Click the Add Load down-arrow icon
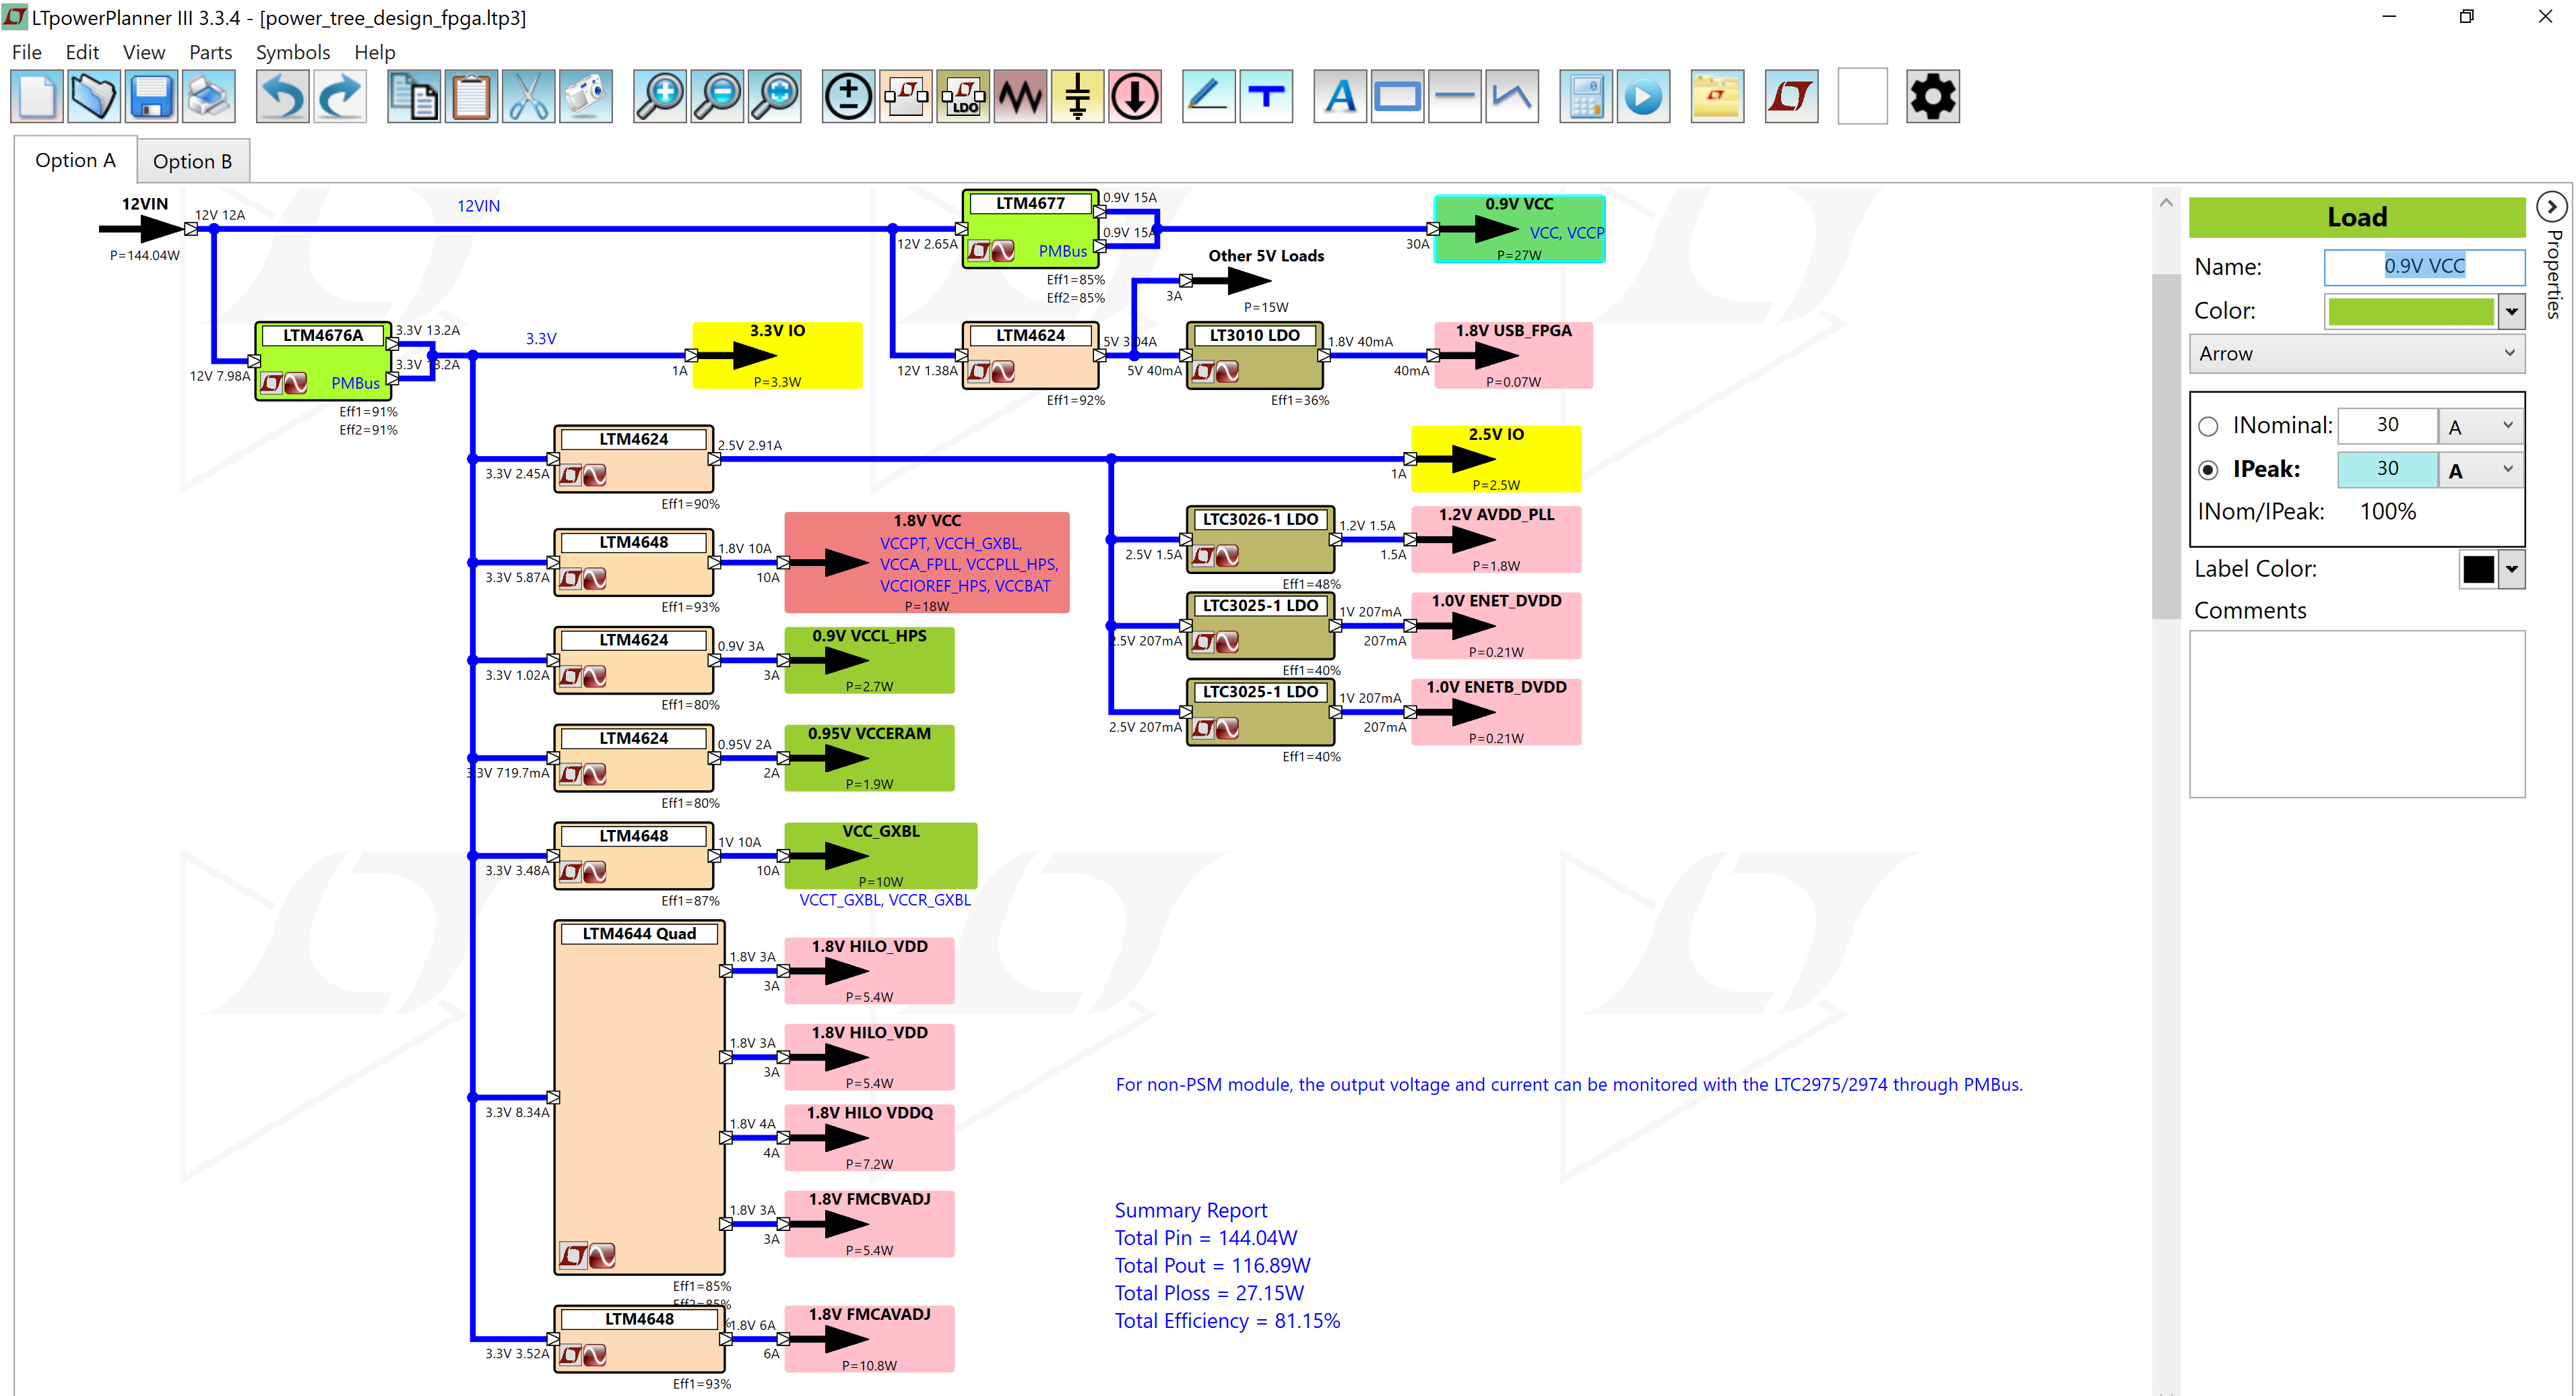The image size is (2576, 1396). [1135, 96]
